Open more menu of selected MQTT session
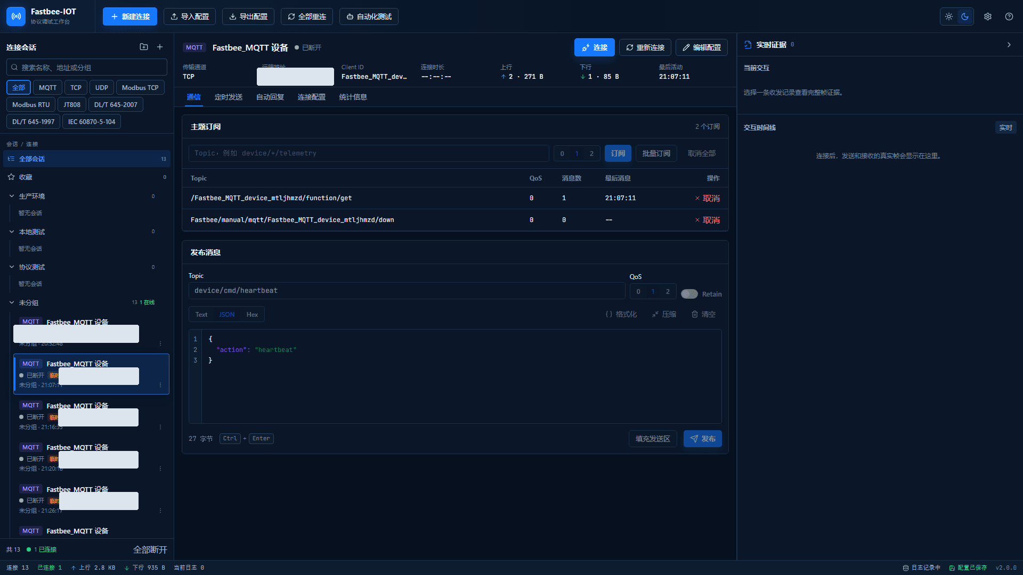Viewport: 1023px width, 575px height. [160, 385]
